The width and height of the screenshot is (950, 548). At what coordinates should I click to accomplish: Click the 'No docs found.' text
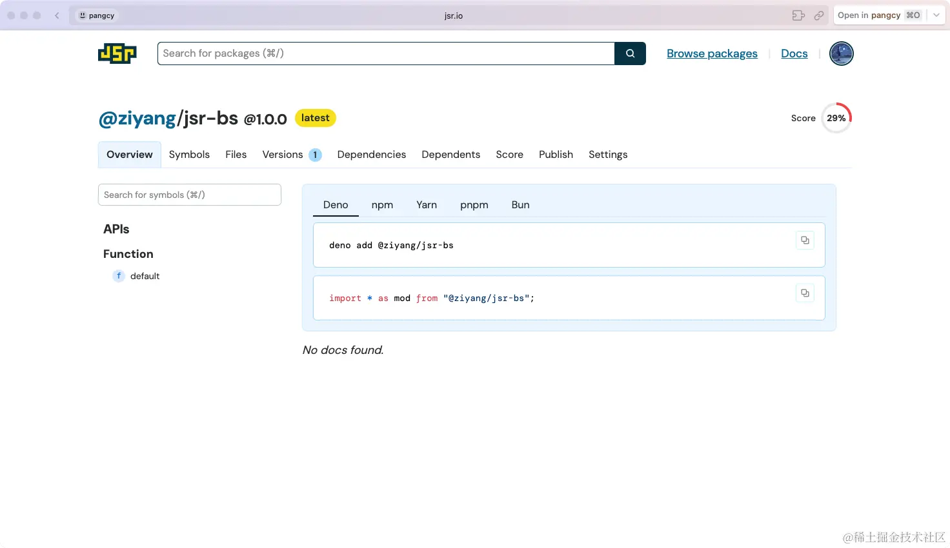tap(343, 350)
